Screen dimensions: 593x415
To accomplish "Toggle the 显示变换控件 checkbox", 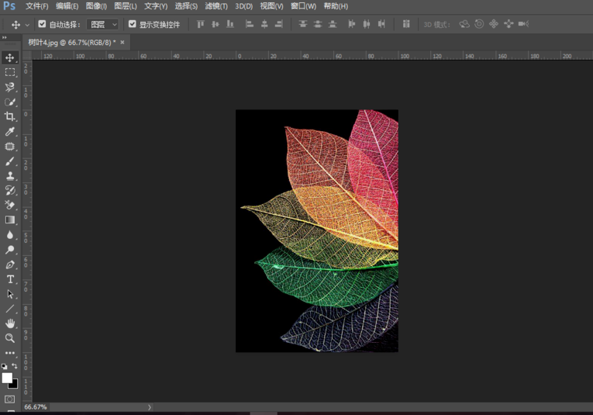I will point(133,25).
